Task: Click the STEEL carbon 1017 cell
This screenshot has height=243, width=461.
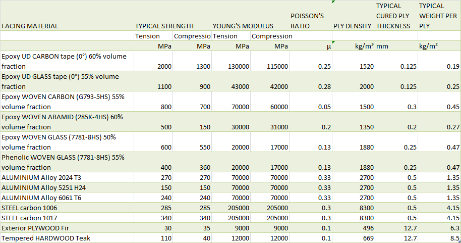Action: click(x=67, y=218)
